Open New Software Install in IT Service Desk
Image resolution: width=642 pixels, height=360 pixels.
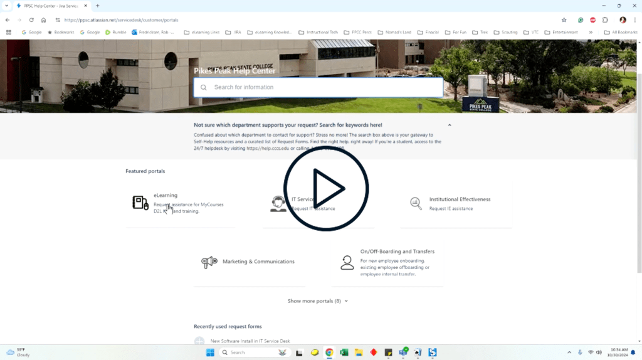(x=250, y=341)
